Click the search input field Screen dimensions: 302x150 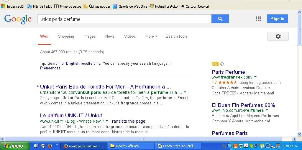[x=124, y=19]
